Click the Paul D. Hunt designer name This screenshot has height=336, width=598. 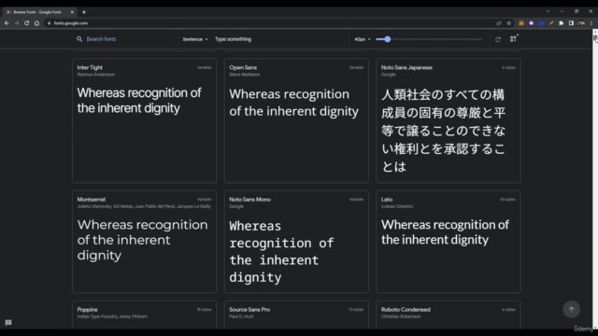(x=241, y=316)
